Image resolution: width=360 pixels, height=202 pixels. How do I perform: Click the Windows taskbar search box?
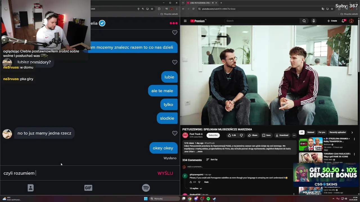click(x=165, y=199)
